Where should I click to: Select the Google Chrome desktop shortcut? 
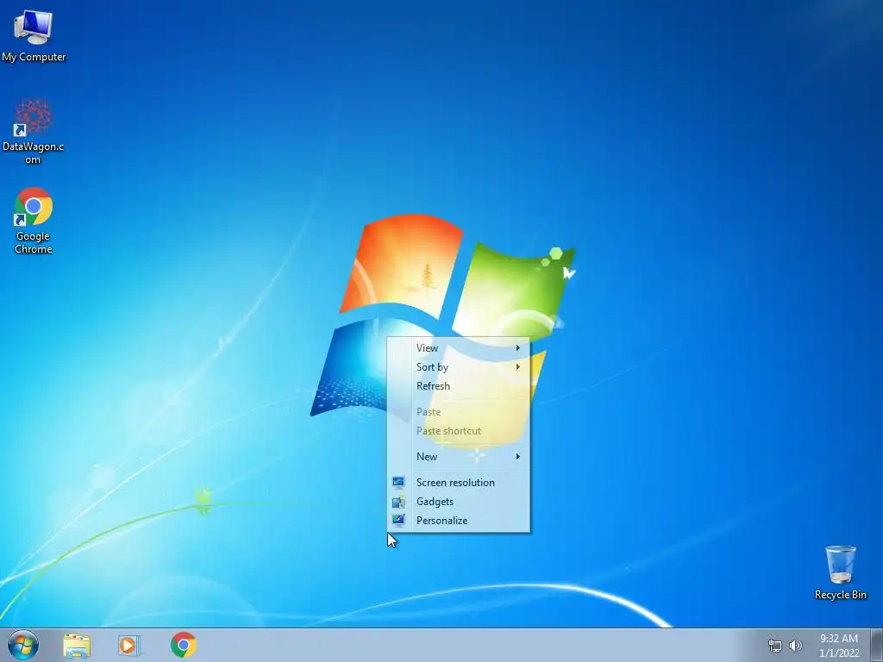[34, 221]
